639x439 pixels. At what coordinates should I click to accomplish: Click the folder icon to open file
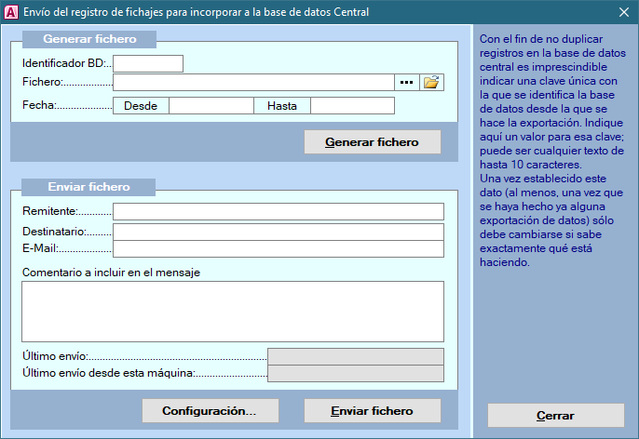pyautogui.click(x=431, y=83)
